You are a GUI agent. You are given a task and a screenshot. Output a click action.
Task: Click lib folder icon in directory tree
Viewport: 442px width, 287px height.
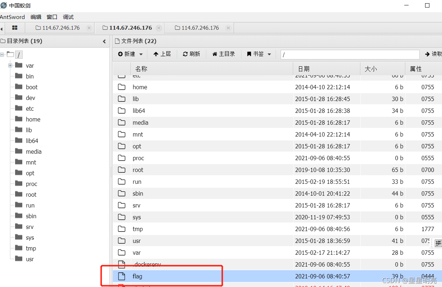pyautogui.click(x=19, y=130)
